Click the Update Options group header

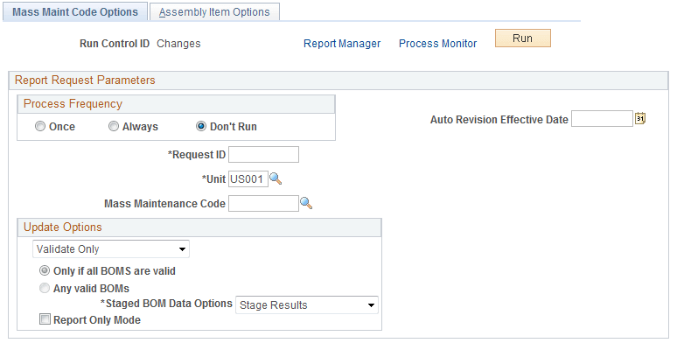(x=199, y=227)
